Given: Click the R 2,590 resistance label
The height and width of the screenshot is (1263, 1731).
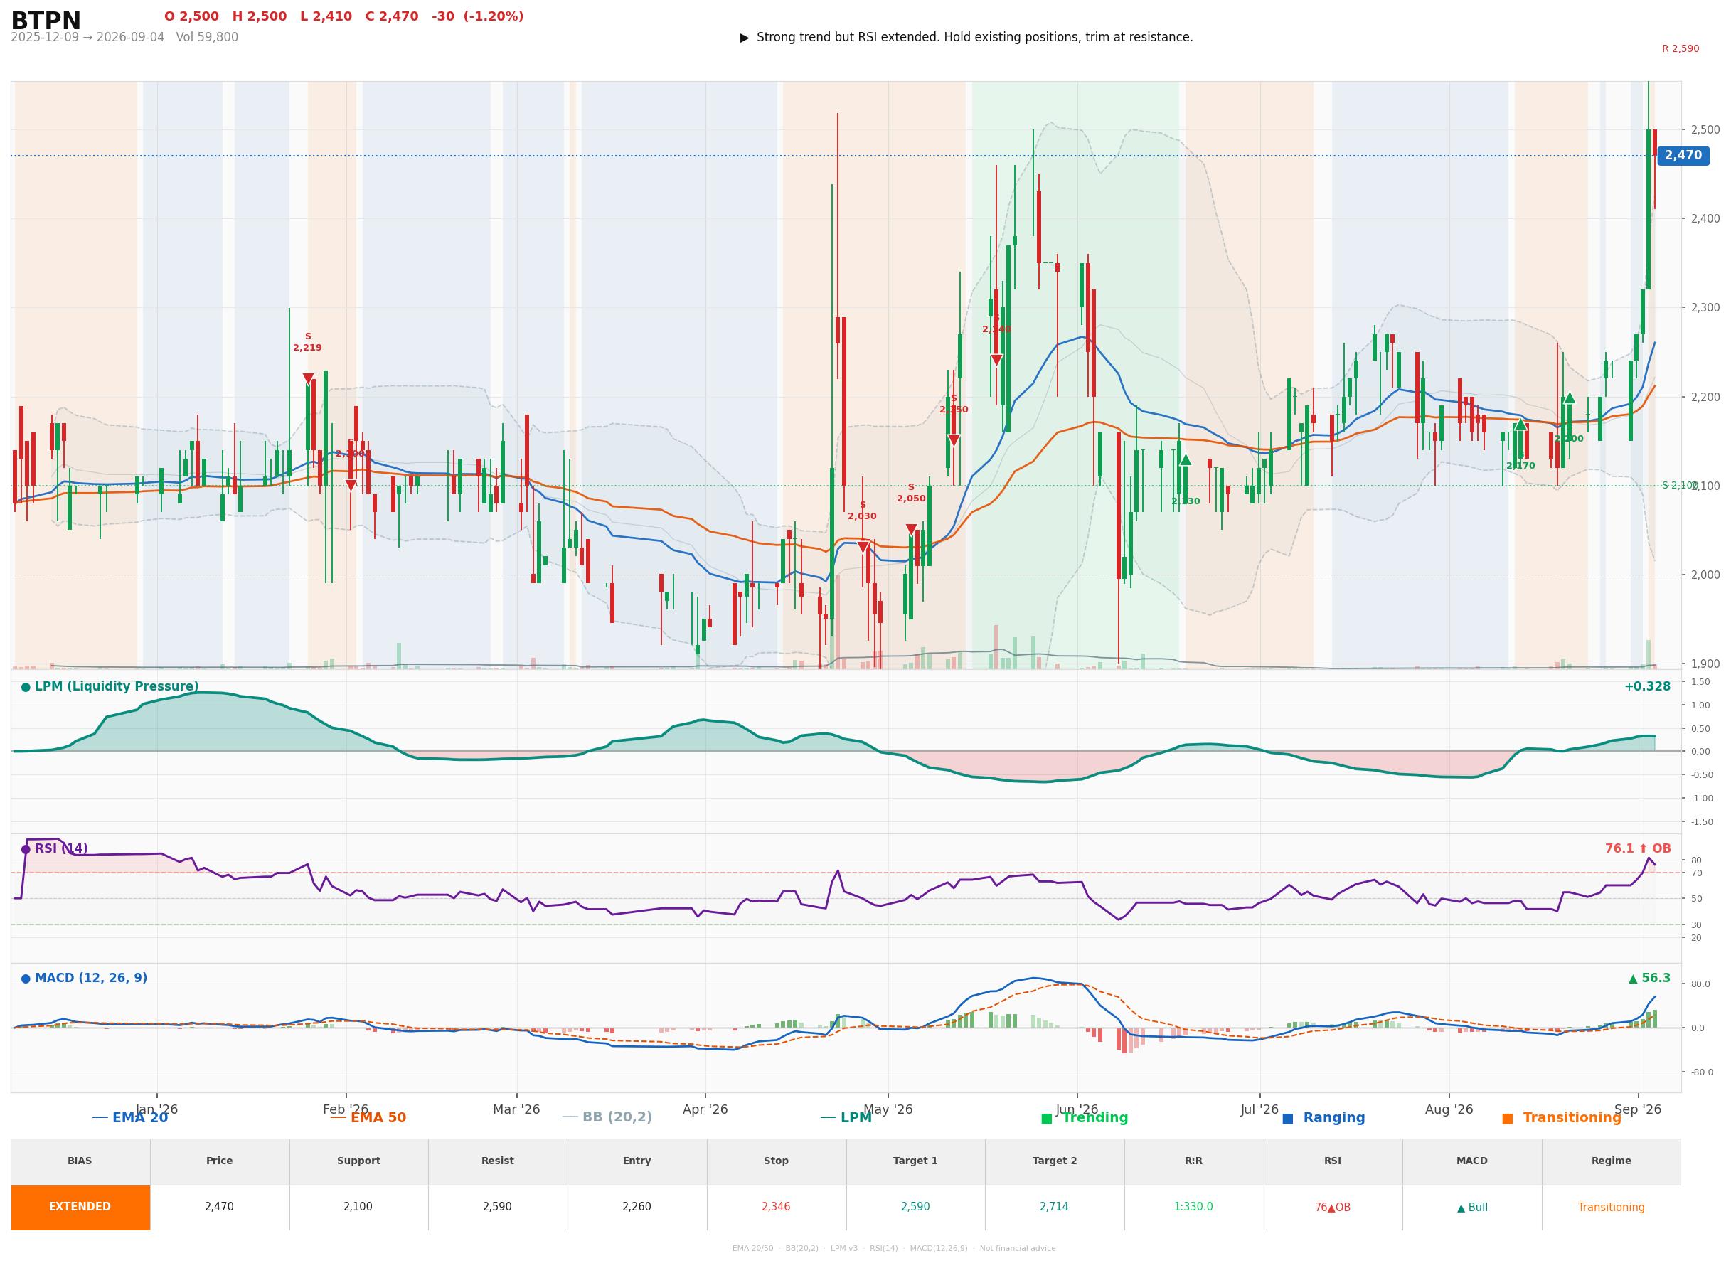Looking at the screenshot, I should 1681,49.
